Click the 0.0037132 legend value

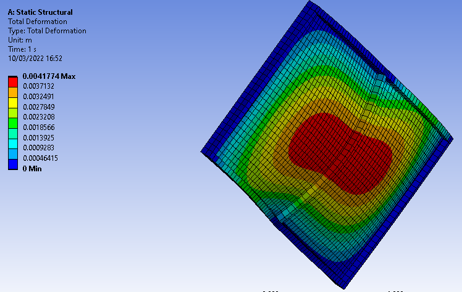(x=38, y=86)
